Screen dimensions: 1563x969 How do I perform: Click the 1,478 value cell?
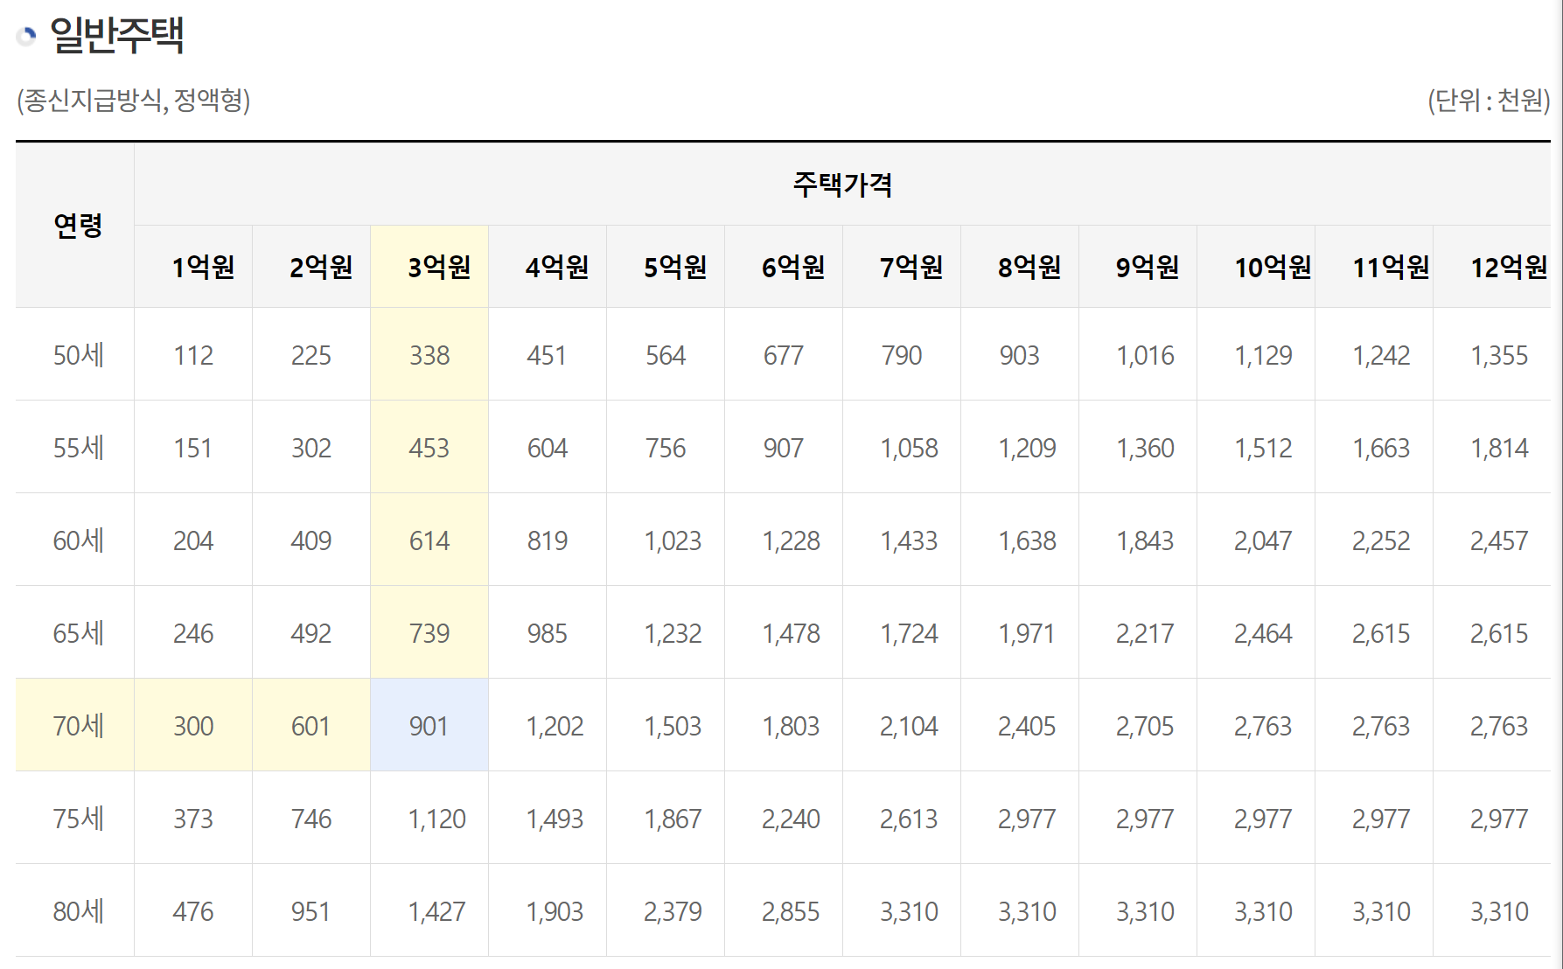[x=784, y=632]
